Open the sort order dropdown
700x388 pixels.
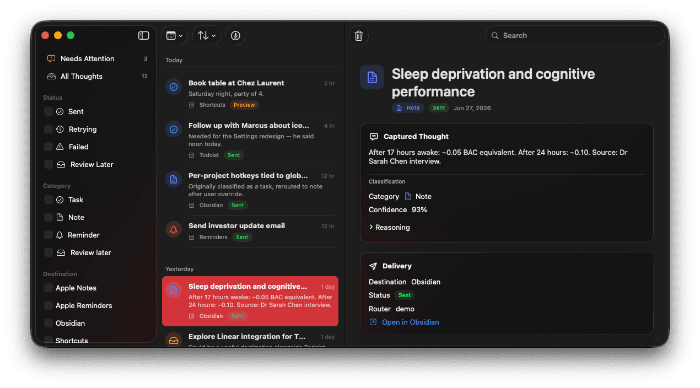coord(207,35)
